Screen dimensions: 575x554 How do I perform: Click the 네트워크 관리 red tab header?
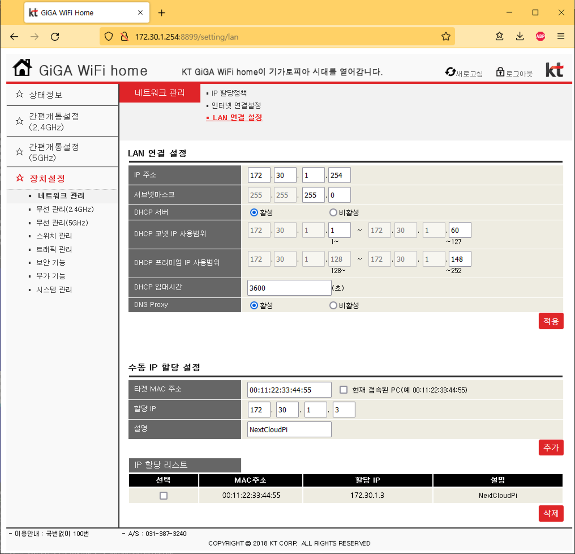160,93
